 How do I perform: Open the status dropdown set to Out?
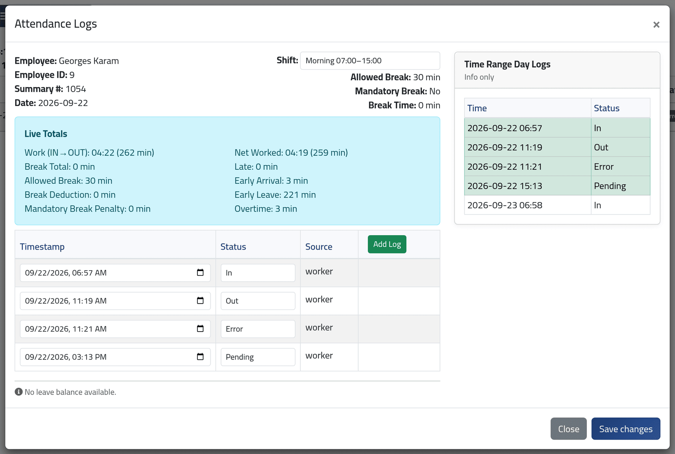(258, 301)
